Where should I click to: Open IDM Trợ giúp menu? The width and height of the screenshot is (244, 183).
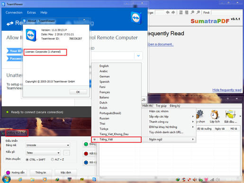coord(161,106)
